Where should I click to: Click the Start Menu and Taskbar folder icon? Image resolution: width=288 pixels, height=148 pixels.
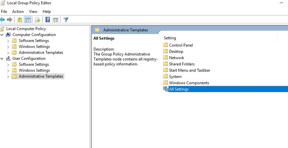[165, 70]
